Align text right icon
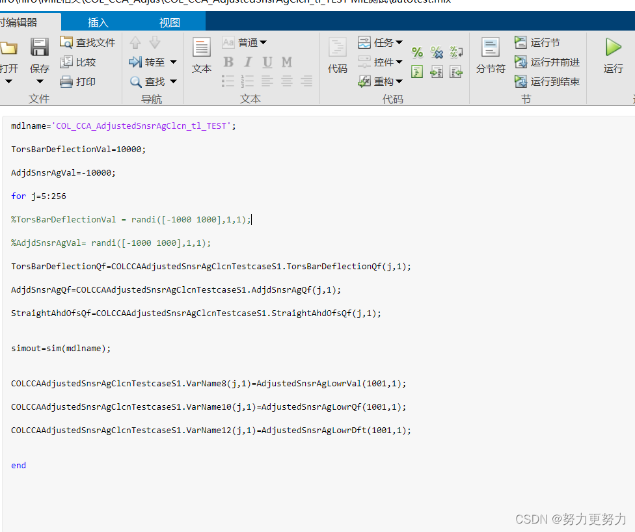 tap(306, 81)
